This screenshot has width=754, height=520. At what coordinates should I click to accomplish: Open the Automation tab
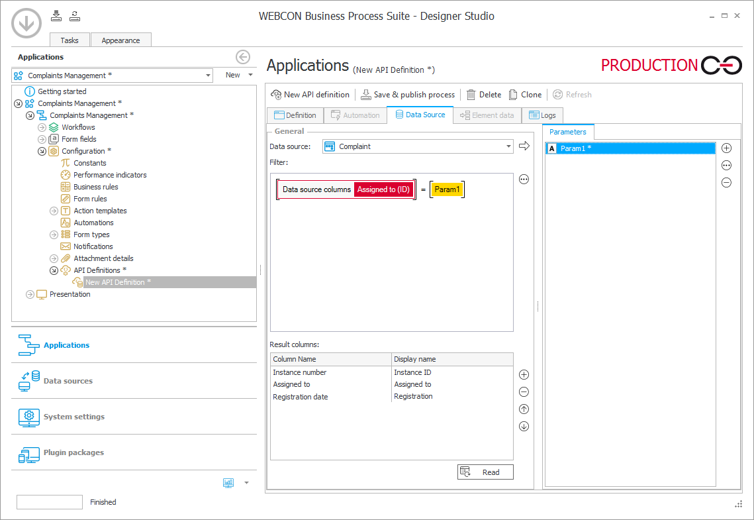coord(355,115)
